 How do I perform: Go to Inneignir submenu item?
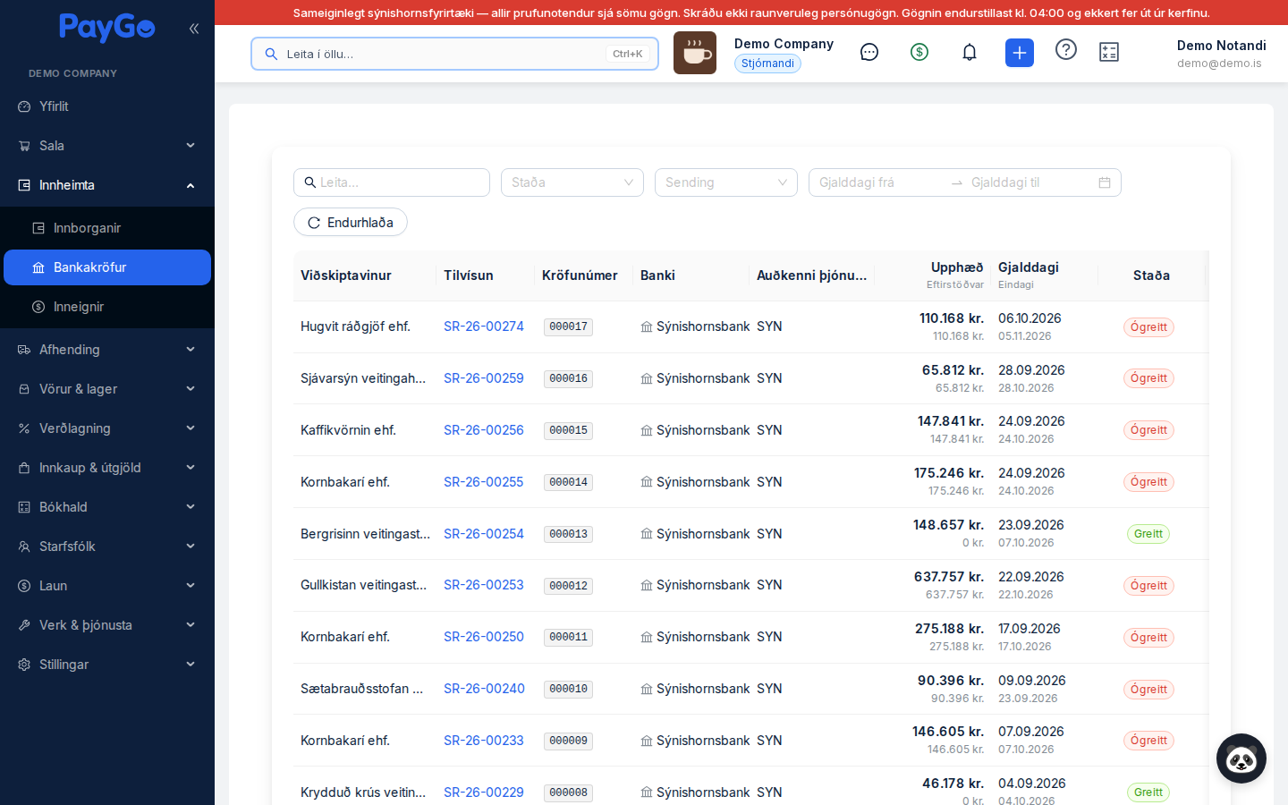pos(107,307)
